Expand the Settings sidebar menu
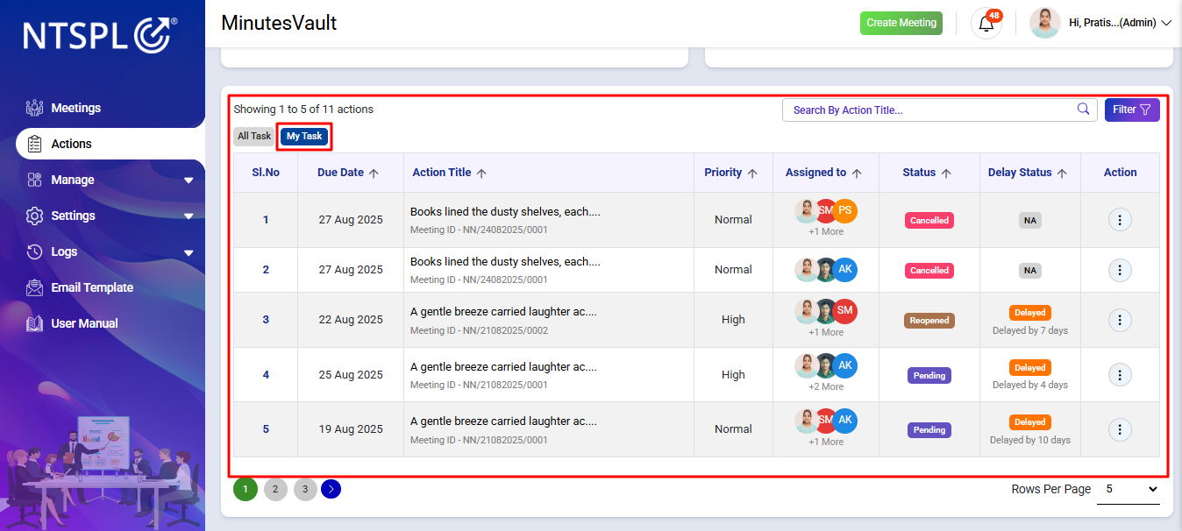 tap(189, 216)
